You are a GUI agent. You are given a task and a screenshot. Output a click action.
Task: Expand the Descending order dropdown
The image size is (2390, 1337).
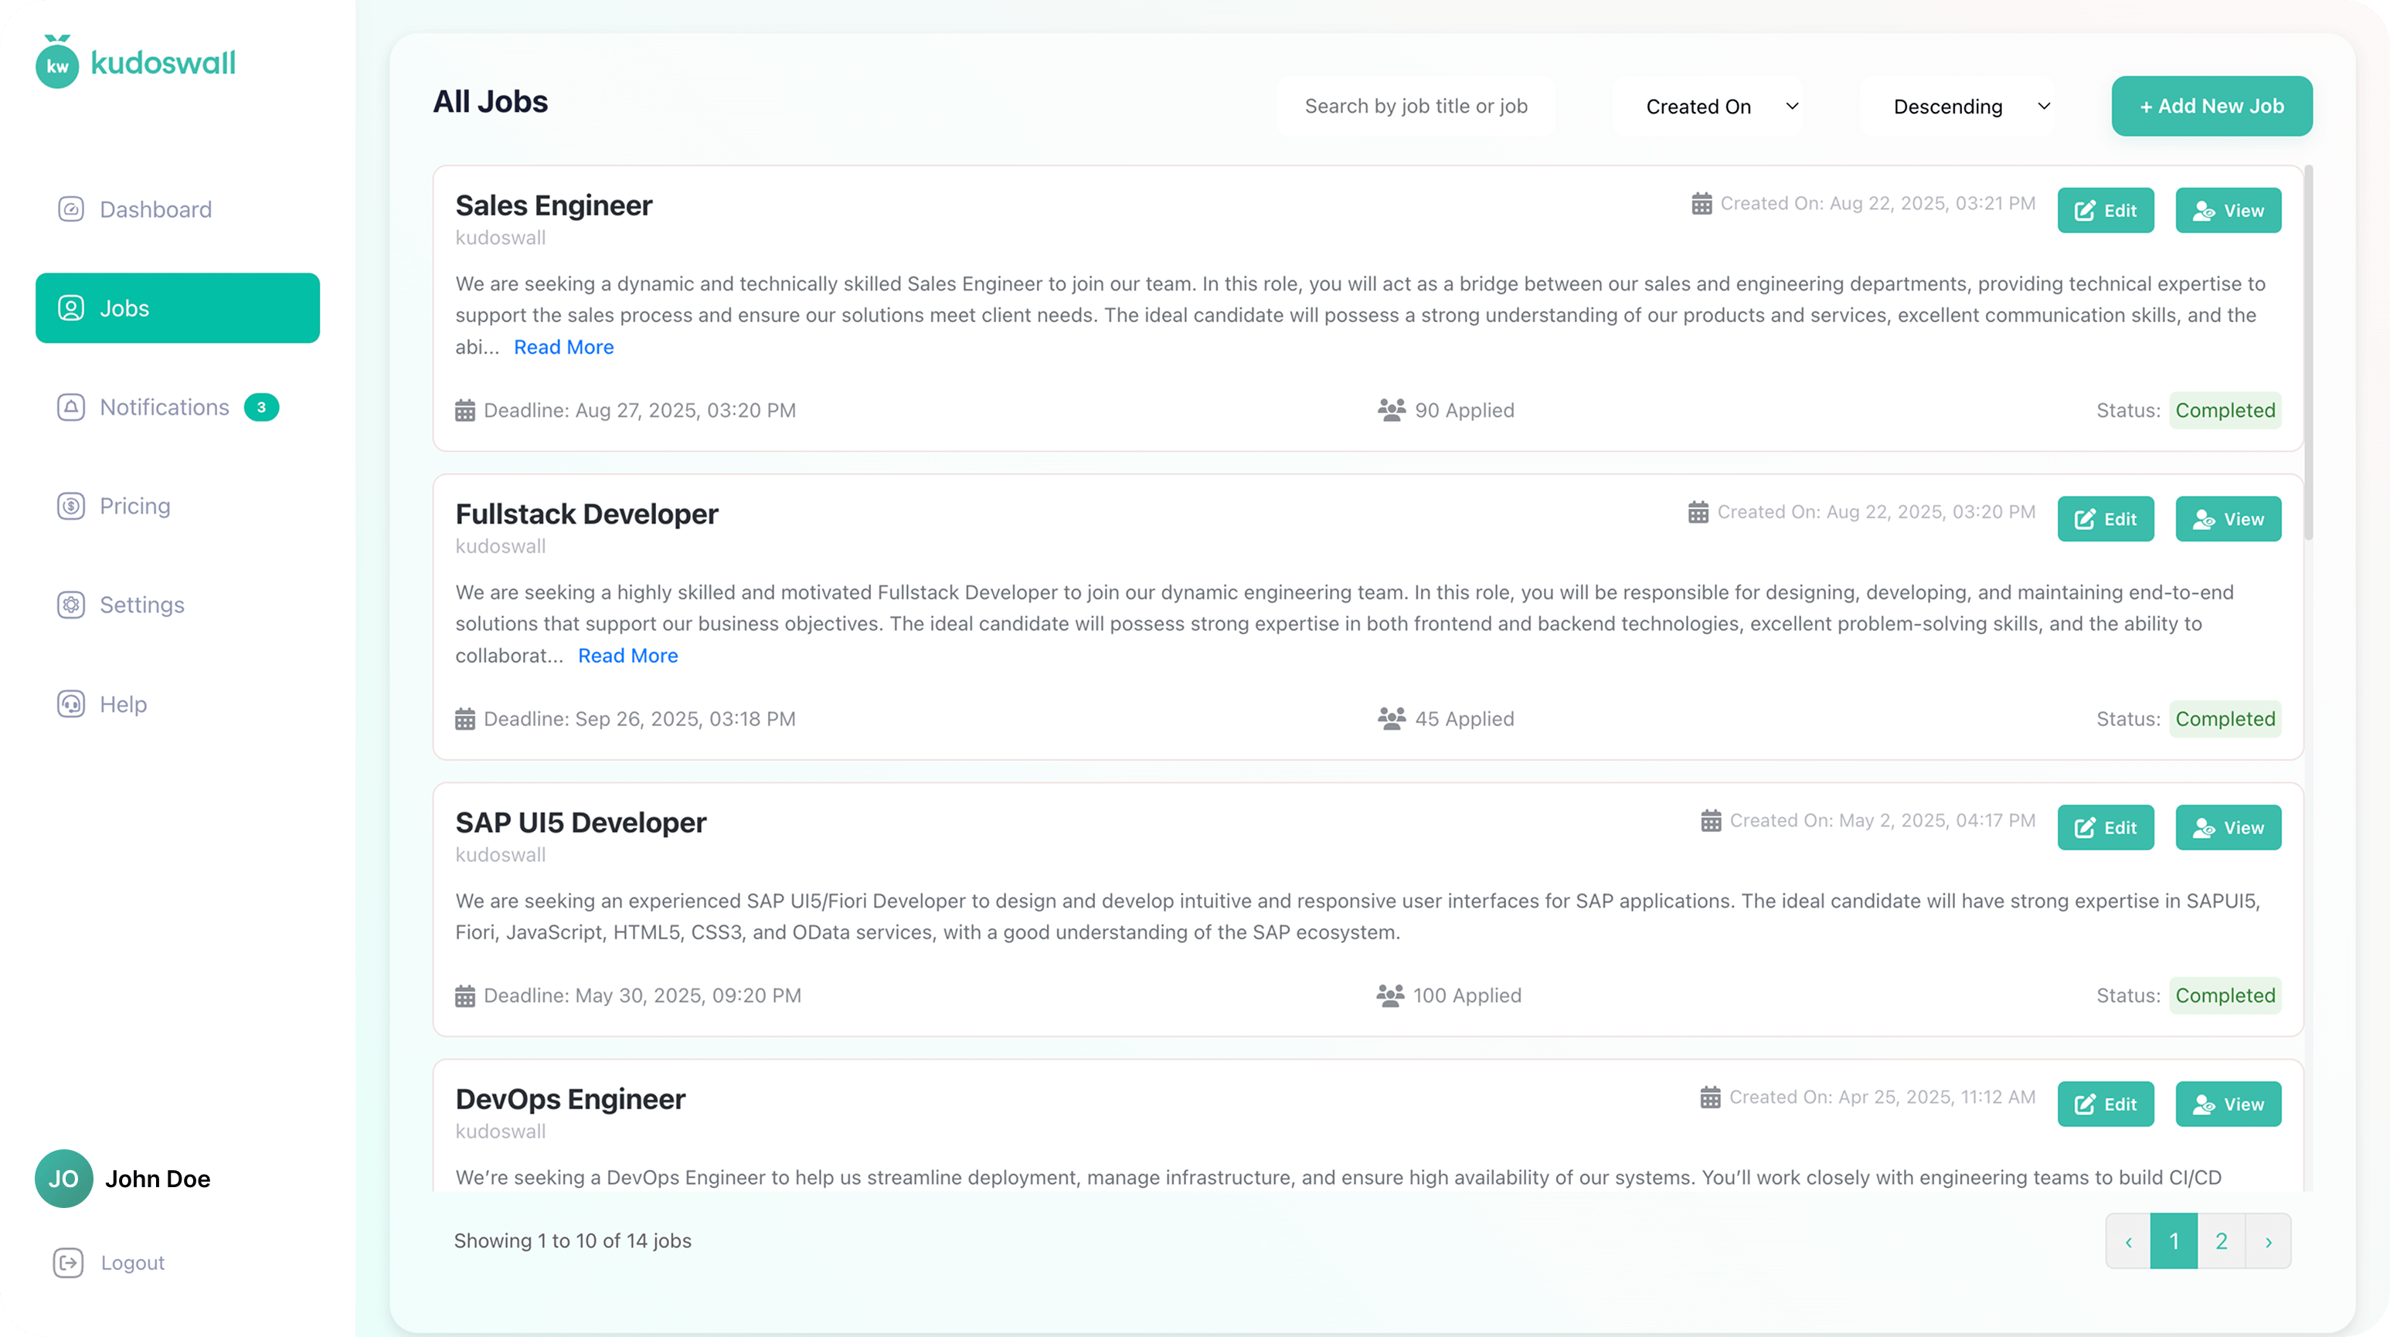pyautogui.click(x=1970, y=107)
